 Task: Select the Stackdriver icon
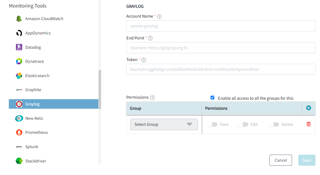(19, 161)
